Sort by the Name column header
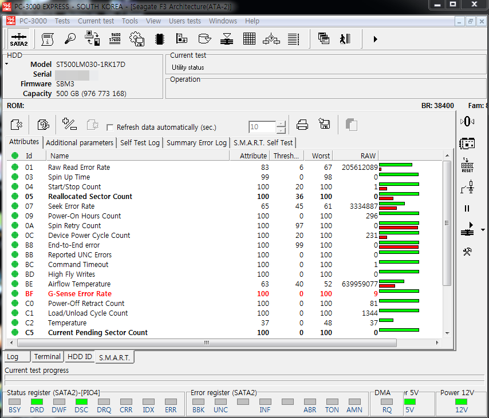The height and width of the screenshot is (418, 489). coord(137,156)
